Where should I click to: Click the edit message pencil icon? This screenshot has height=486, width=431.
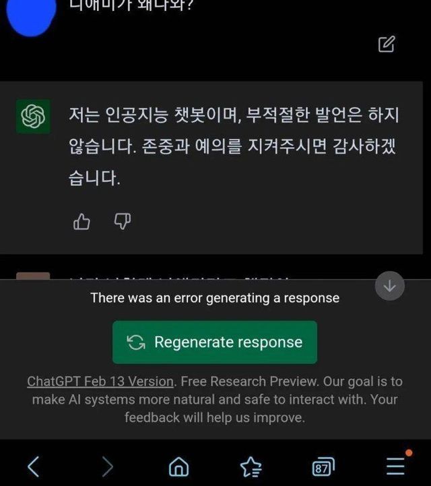(x=387, y=44)
